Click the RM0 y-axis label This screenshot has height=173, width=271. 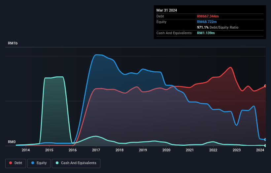[12, 142]
